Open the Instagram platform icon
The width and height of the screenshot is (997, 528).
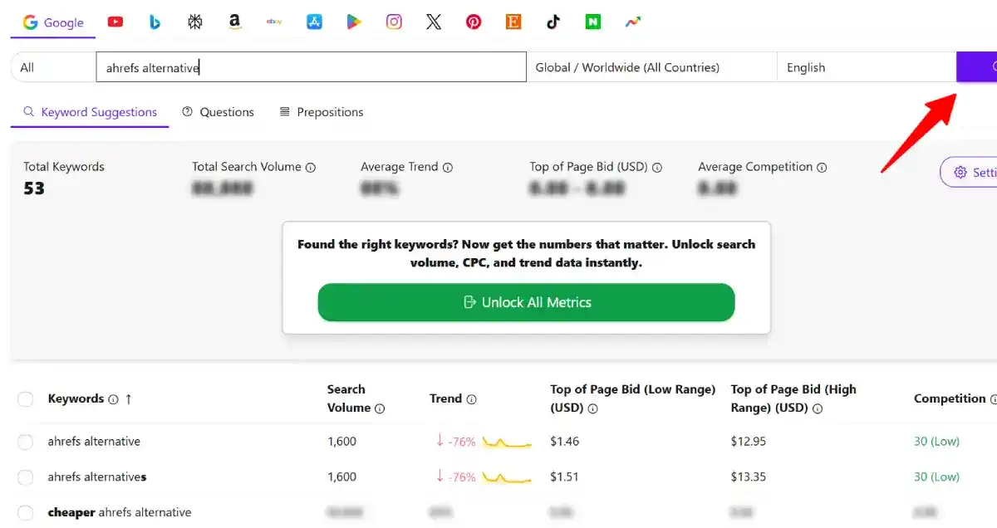coord(394,22)
